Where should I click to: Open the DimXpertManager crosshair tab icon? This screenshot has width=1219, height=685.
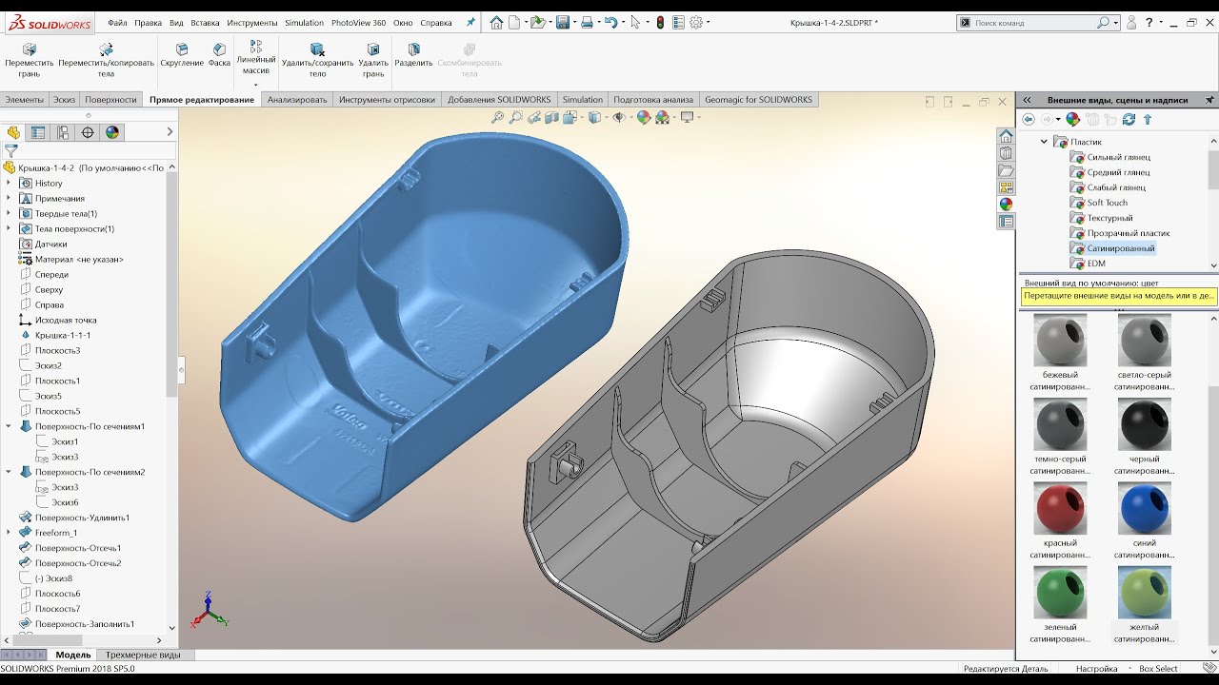88,132
